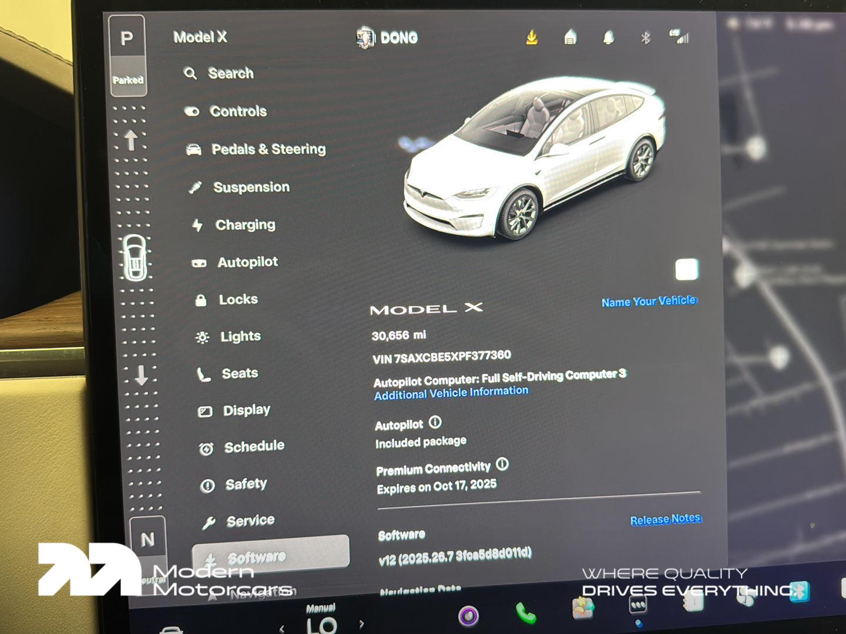Click the Display screen icon

click(x=205, y=412)
